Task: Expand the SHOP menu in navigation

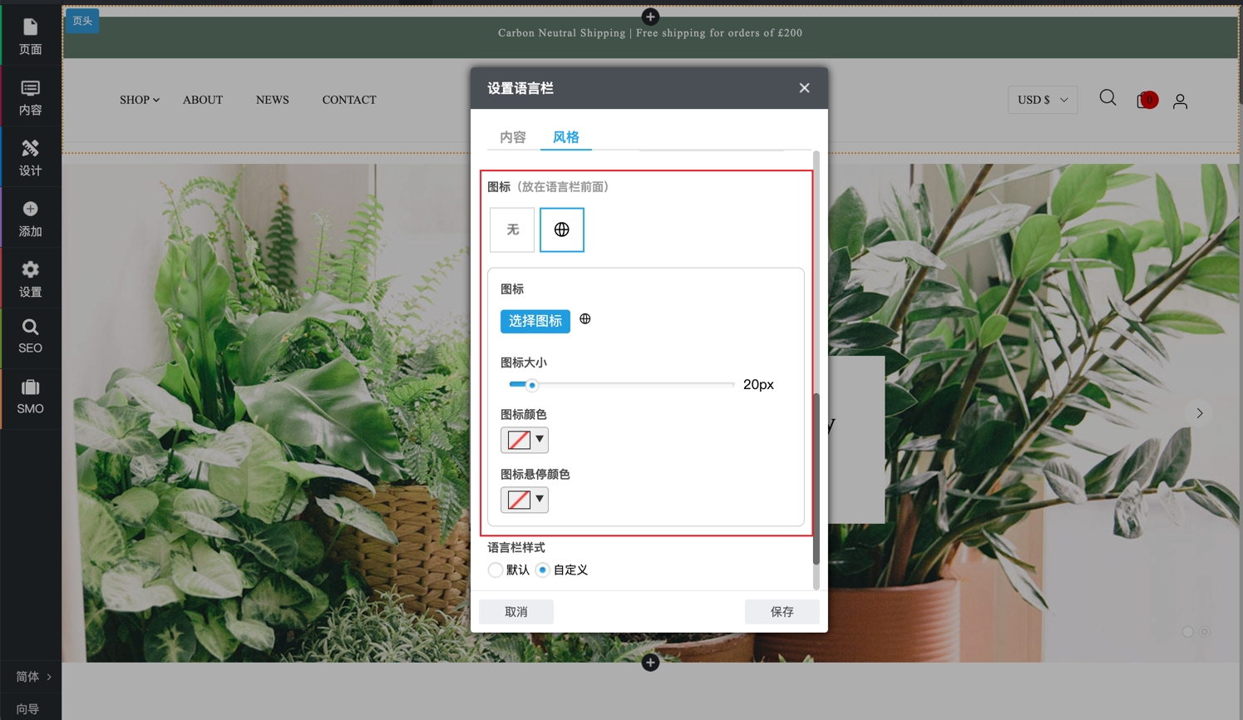Action: 139,100
